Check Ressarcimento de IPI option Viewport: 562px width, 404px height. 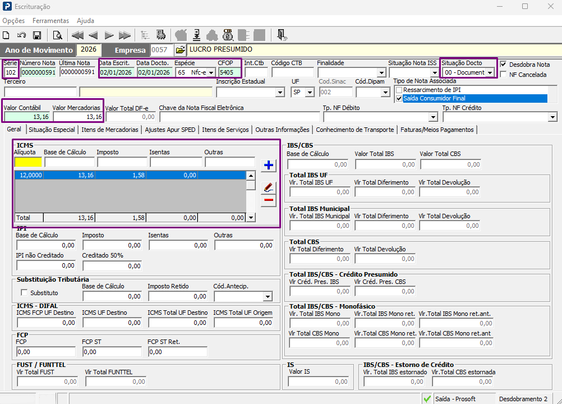point(399,90)
